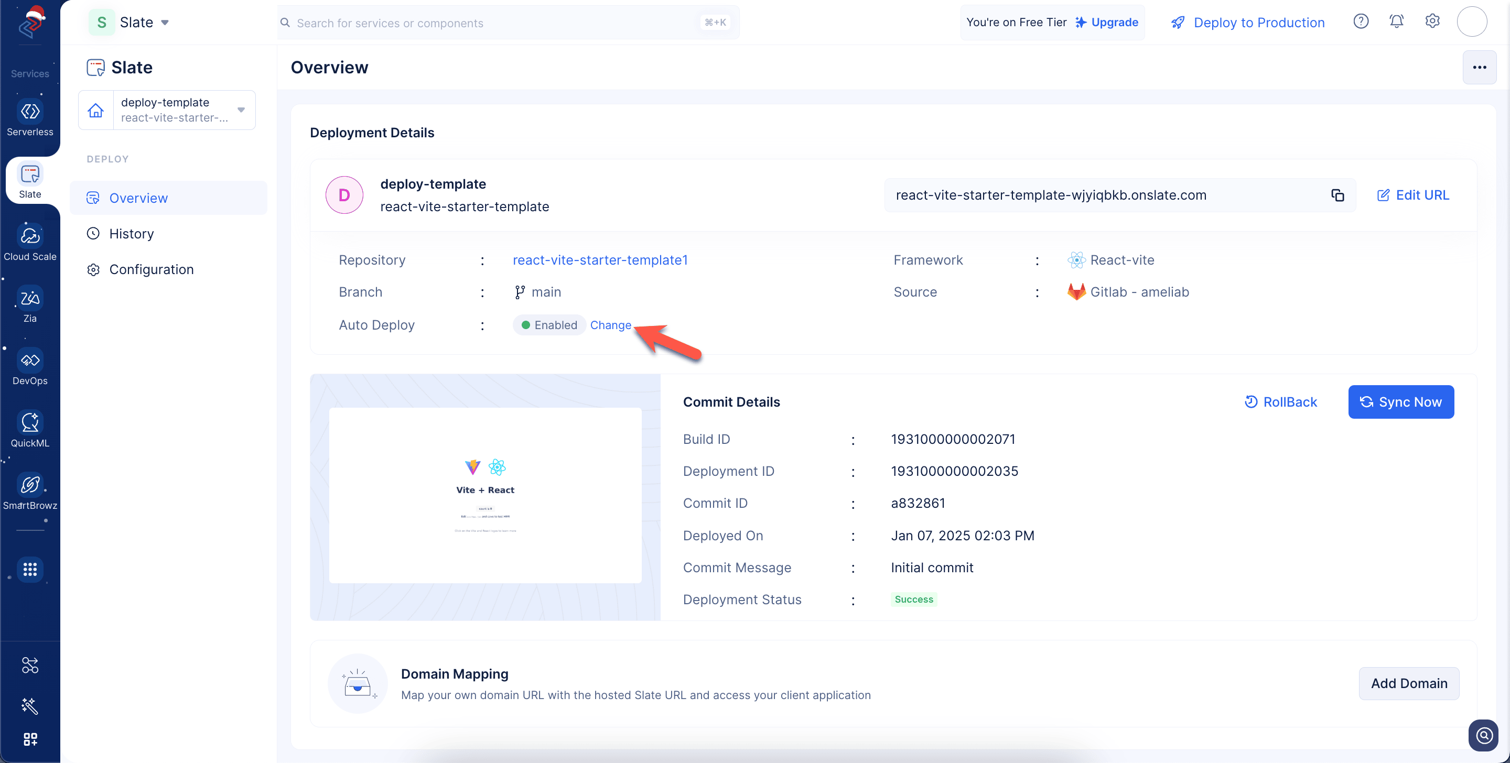
Task: Open Cloud Scale service
Action: coord(30,243)
